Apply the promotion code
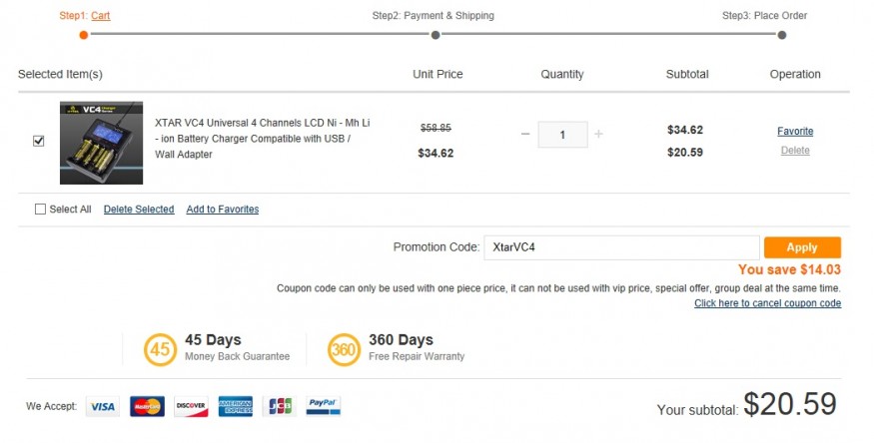Viewport: 874px width, 443px height. tap(802, 247)
